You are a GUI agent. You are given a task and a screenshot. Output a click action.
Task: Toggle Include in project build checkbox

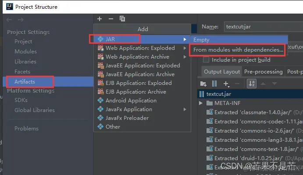coord(206,60)
